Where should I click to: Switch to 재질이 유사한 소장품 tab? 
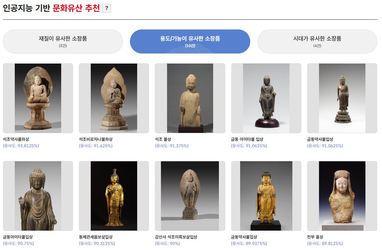pos(63,42)
